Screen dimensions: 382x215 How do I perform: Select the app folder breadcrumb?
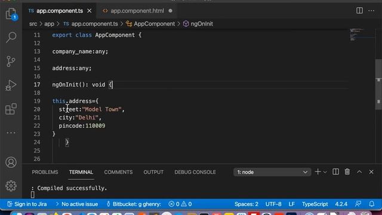(x=49, y=24)
